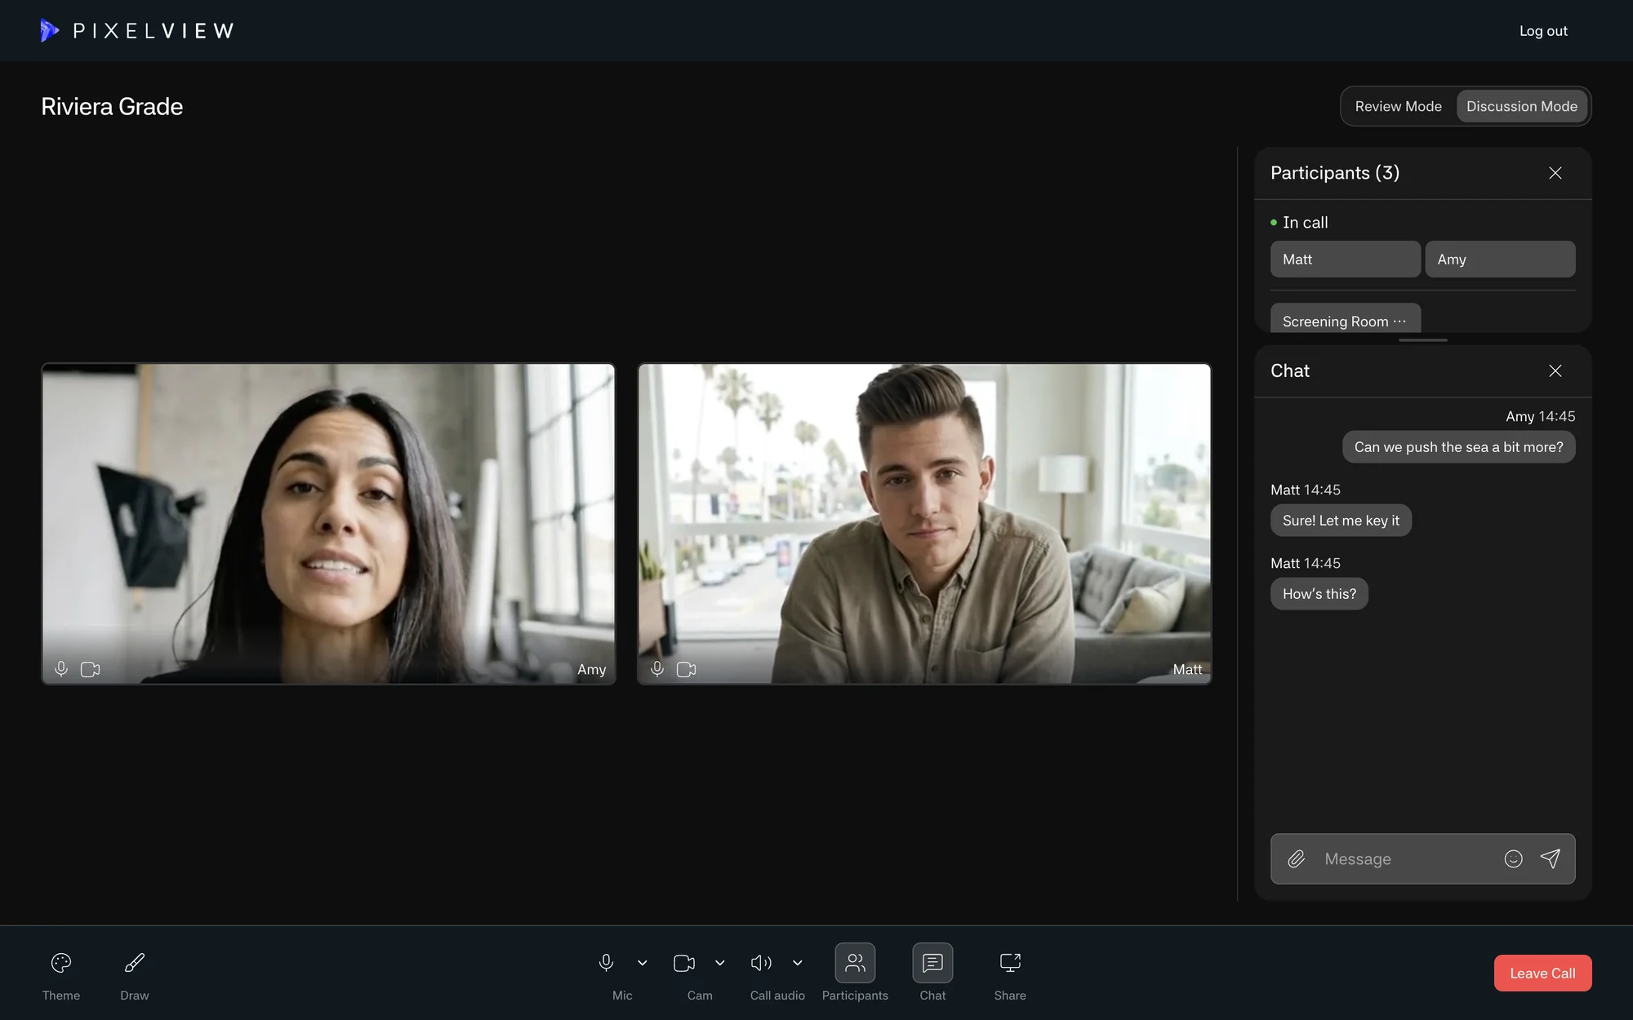Toggle the Participants panel button
The width and height of the screenshot is (1633, 1020).
855,963
